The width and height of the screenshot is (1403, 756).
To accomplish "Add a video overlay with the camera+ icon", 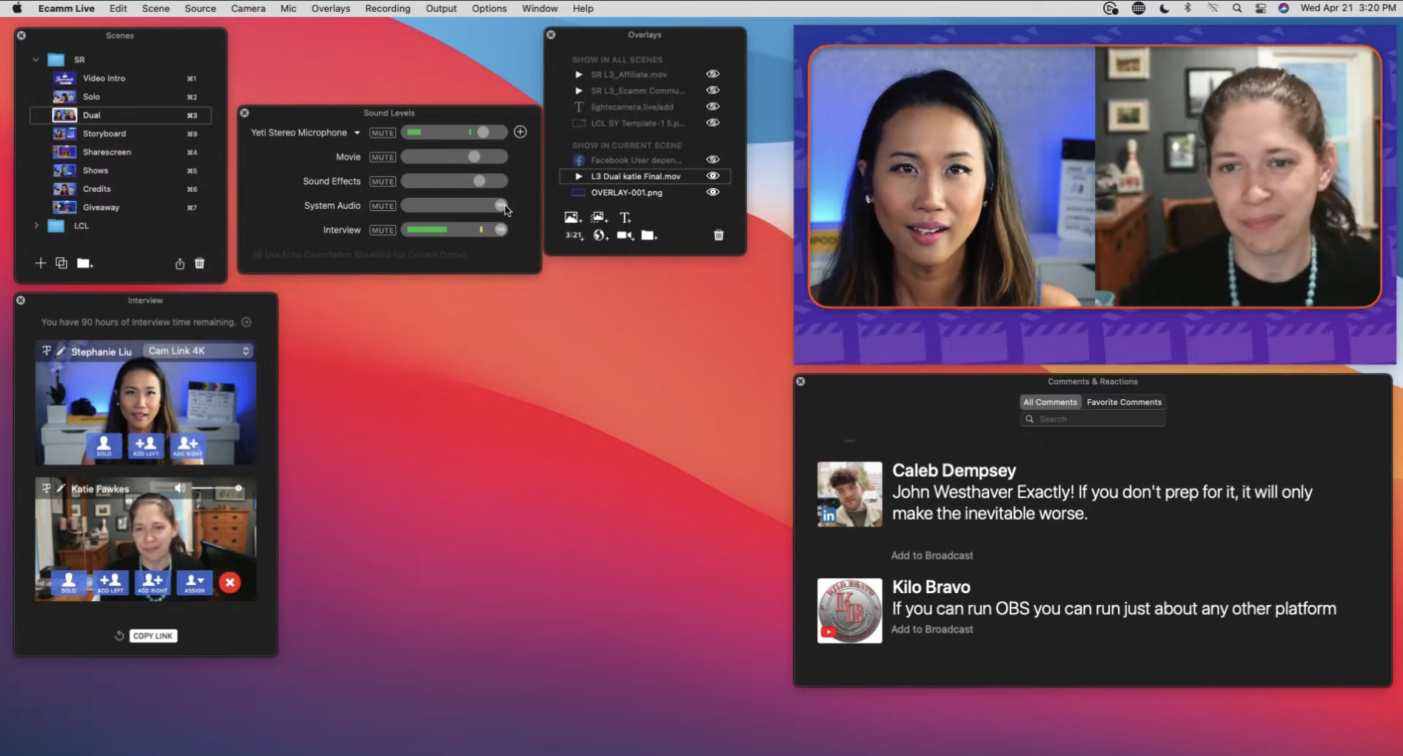I will 624,235.
